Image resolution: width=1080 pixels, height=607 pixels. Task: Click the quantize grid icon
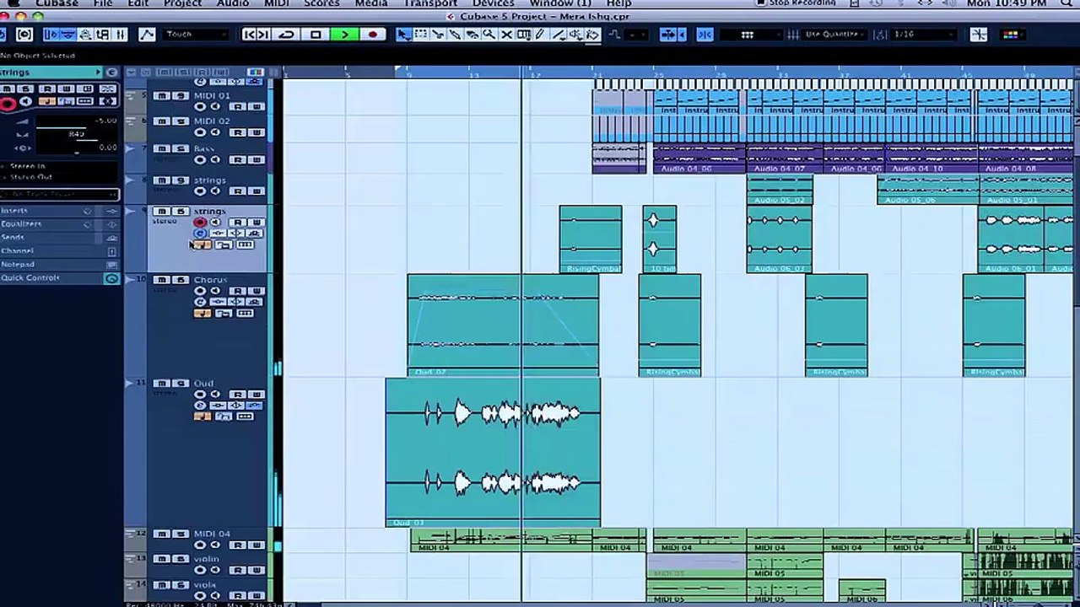(x=793, y=35)
